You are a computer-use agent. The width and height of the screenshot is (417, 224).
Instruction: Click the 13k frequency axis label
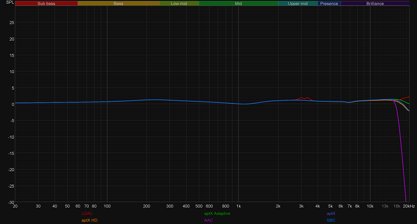click(385, 206)
